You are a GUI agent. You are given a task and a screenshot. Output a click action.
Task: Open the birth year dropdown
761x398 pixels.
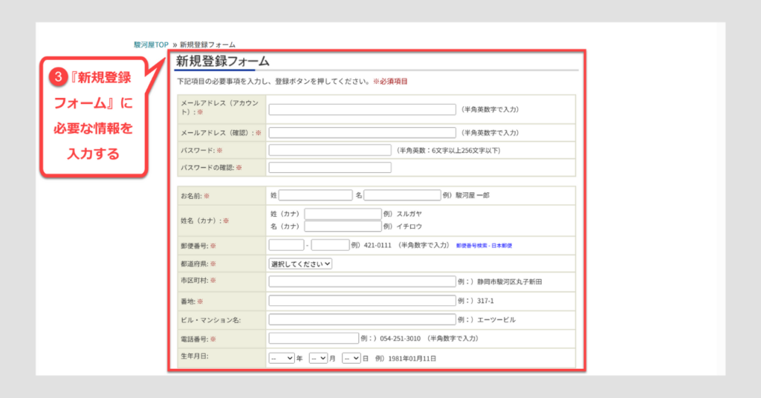click(x=282, y=358)
